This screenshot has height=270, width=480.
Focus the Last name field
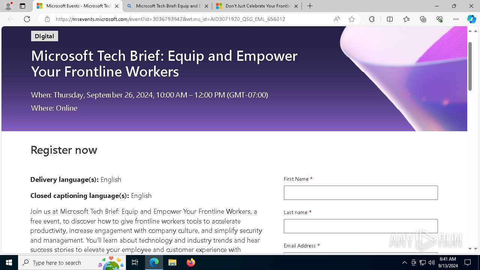click(361, 226)
